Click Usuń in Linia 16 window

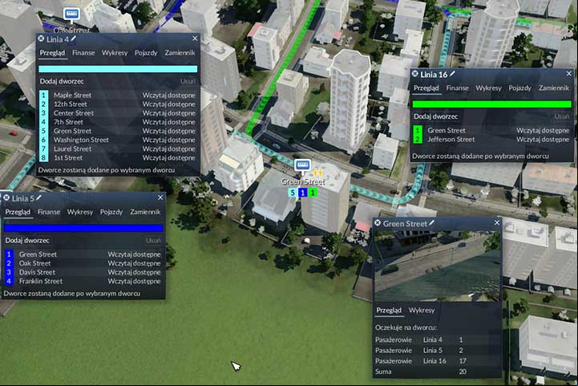[562, 116]
